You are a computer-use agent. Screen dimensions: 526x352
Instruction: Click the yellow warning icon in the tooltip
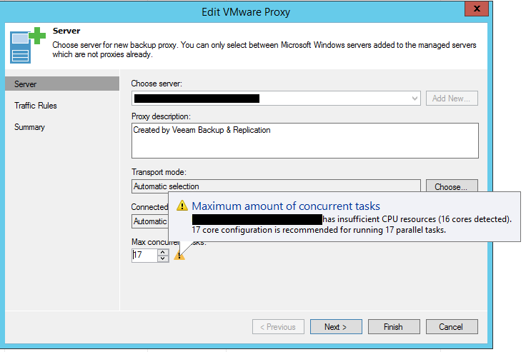pyautogui.click(x=182, y=206)
